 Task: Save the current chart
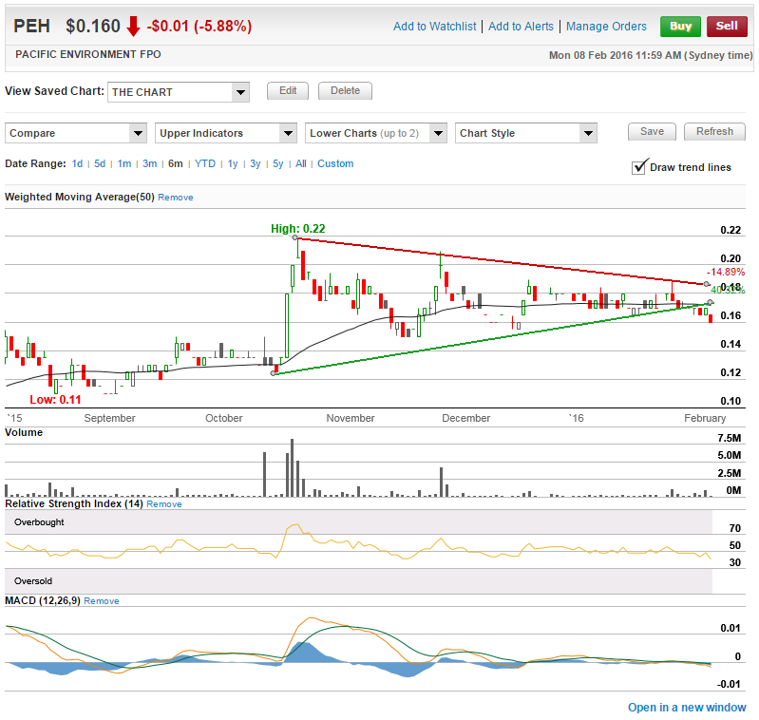tap(652, 132)
